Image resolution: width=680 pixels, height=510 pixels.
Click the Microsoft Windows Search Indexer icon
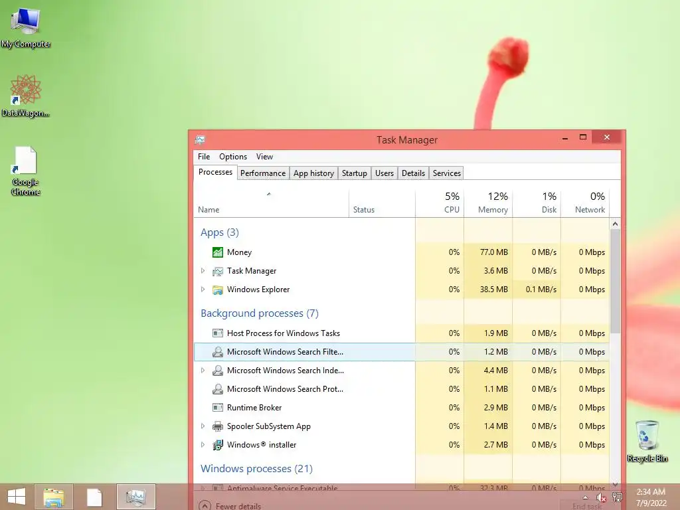[x=218, y=371]
